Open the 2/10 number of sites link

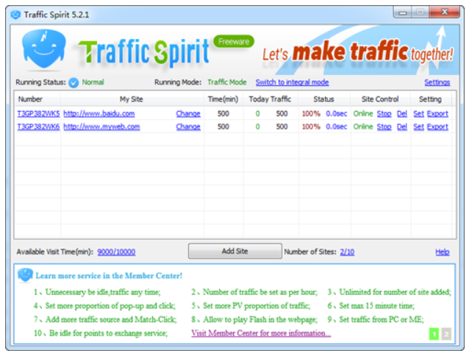347,252
